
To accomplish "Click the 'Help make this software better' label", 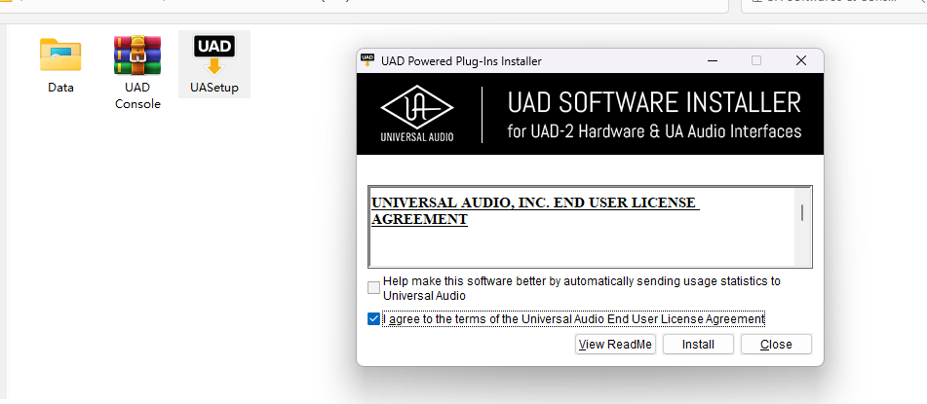I will [x=582, y=288].
